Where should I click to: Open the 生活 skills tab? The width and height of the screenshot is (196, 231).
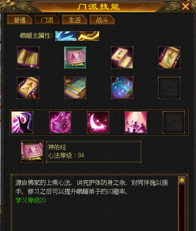74,20
